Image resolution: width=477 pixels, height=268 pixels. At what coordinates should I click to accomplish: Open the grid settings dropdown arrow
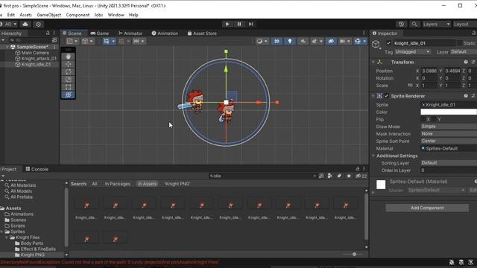tap(113, 42)
